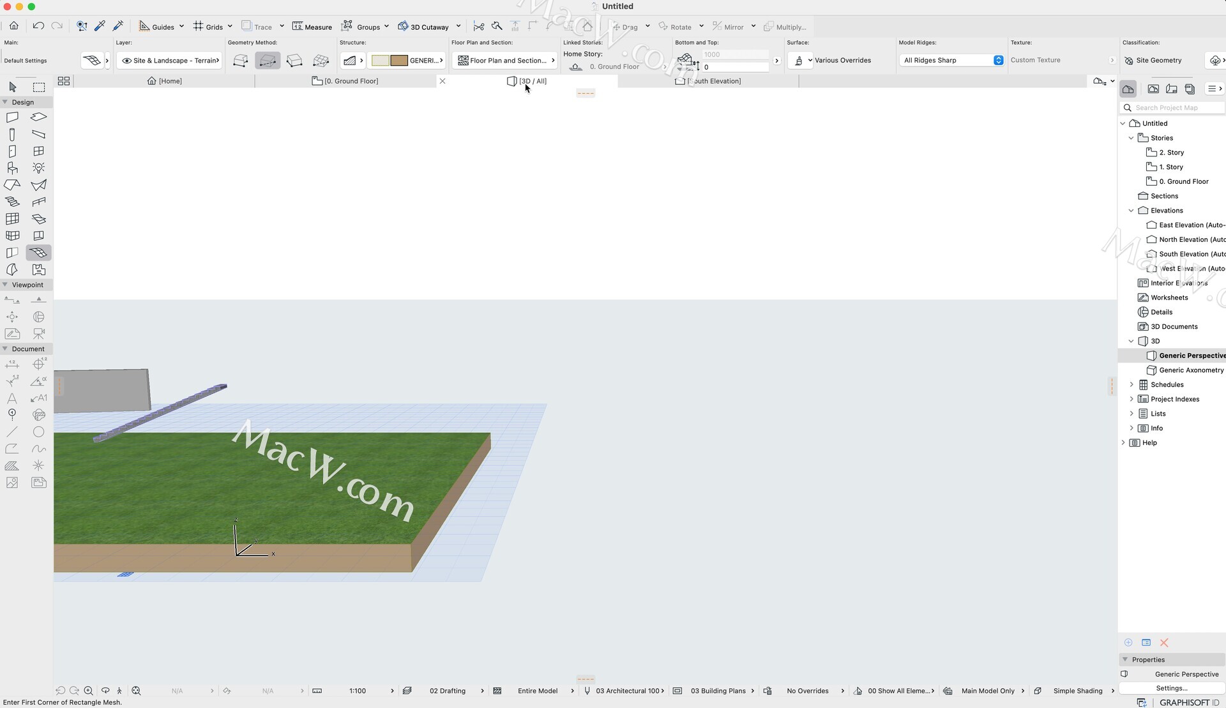
Task: Click the Undo arrow
Action: (38, 26)
